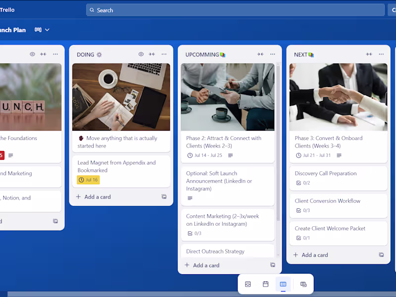Open the handshake cover image card
The height and width of the screenshot is (297, 396).
click(339, 97)
